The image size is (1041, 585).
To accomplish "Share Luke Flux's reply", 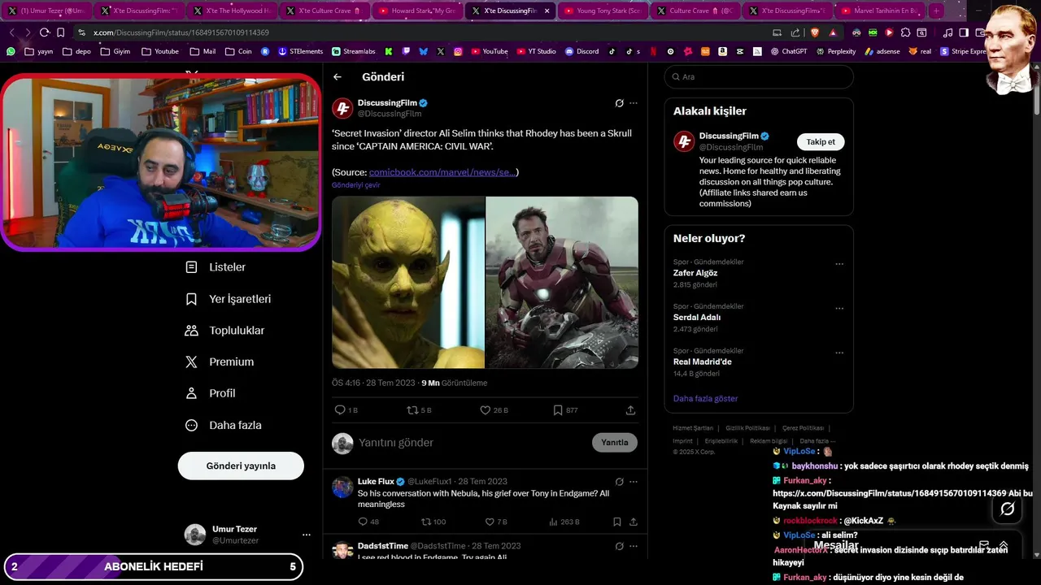I will pos(633,522).
